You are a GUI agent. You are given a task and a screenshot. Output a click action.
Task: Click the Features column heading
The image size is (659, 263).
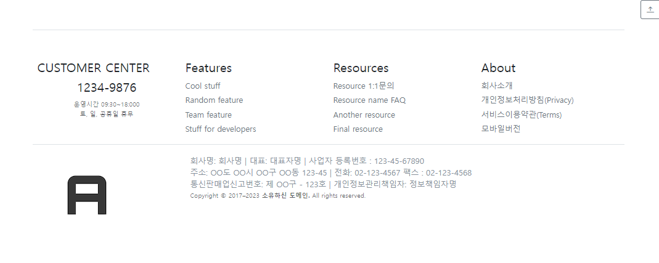(x=208, y=68)
